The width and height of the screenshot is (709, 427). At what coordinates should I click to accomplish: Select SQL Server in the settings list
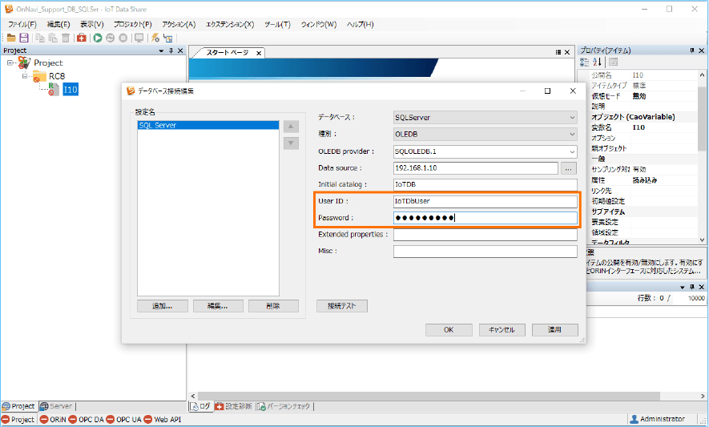pos(207,126)
